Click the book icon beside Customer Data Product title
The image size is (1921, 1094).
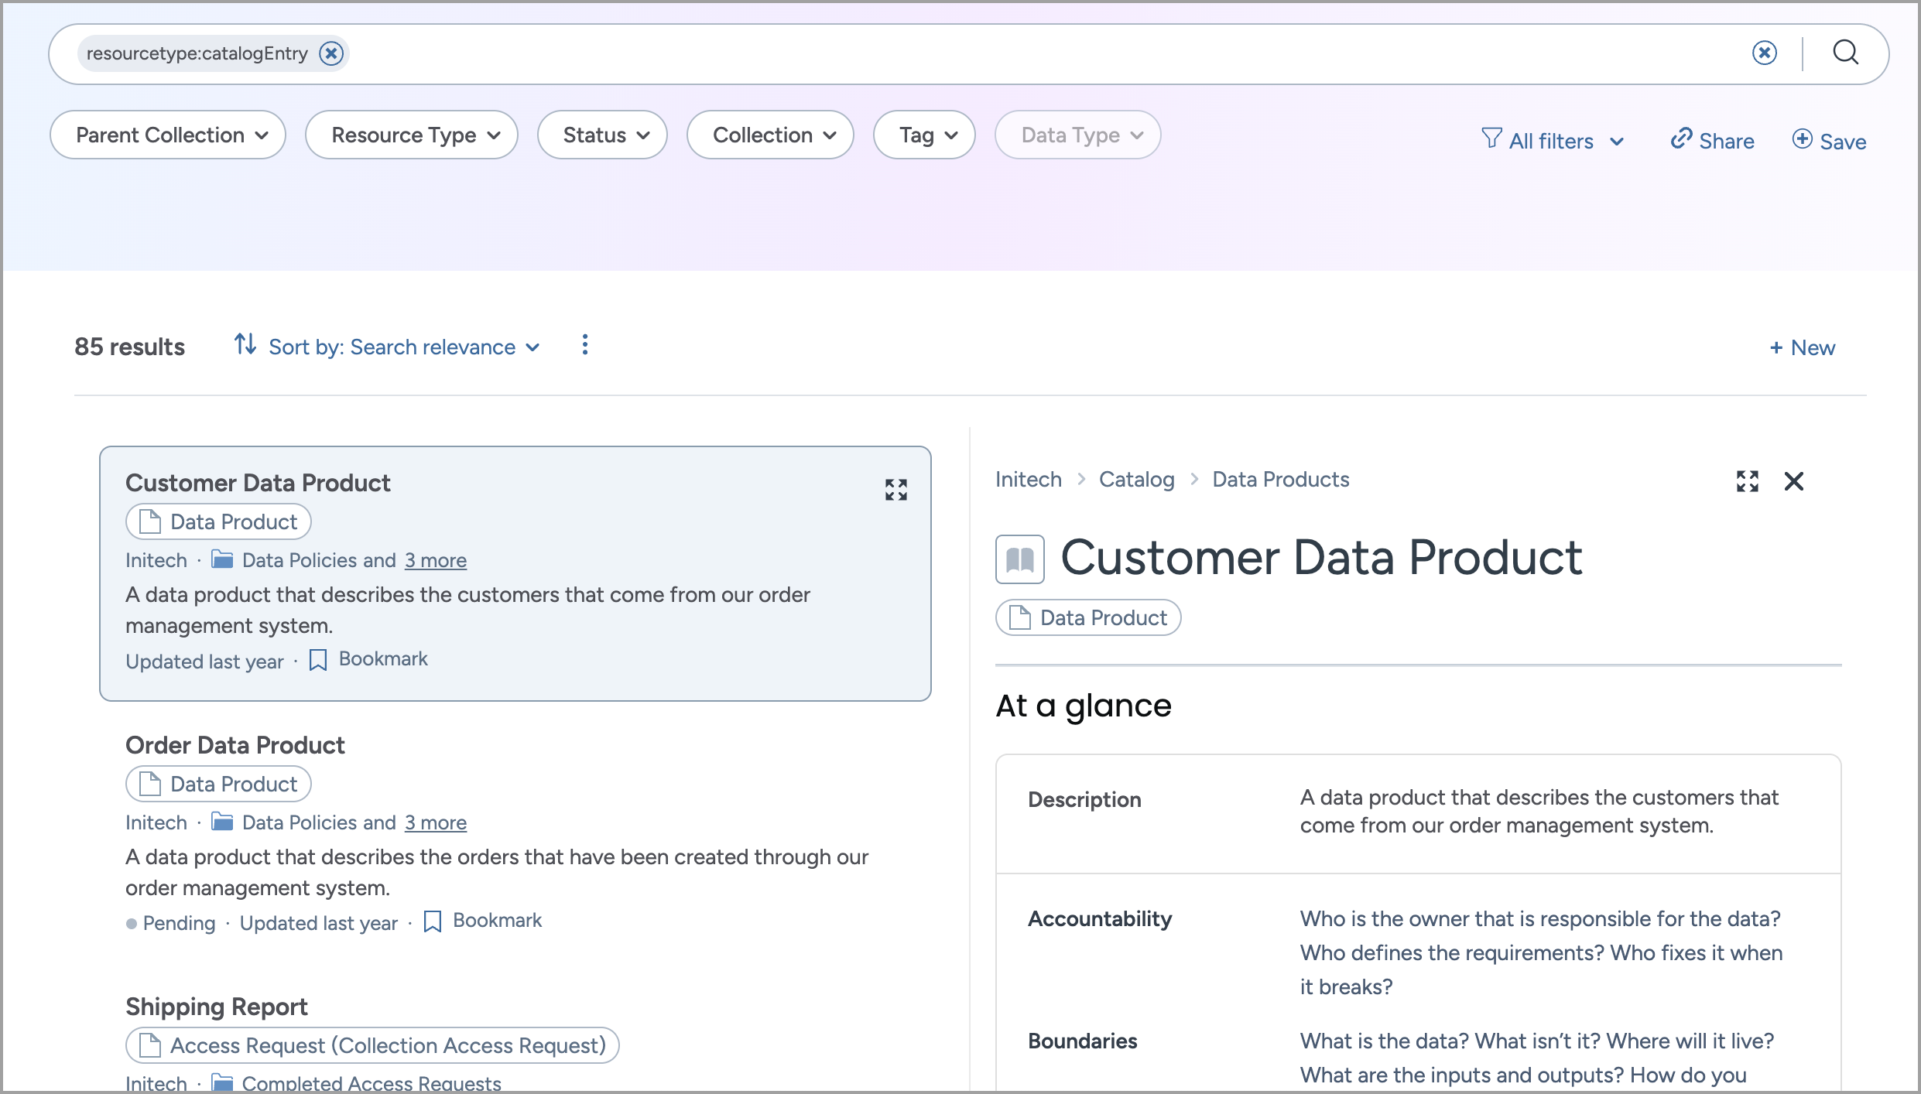click(1019, 559)
